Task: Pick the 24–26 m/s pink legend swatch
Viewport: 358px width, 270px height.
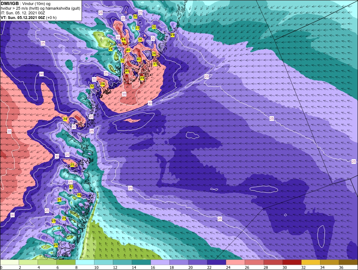Action: 236,262
